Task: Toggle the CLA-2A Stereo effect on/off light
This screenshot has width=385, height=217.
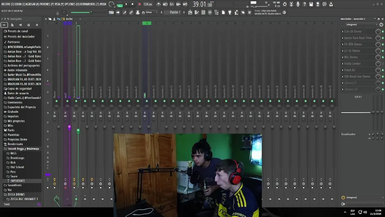Action: tap(383, 32)
